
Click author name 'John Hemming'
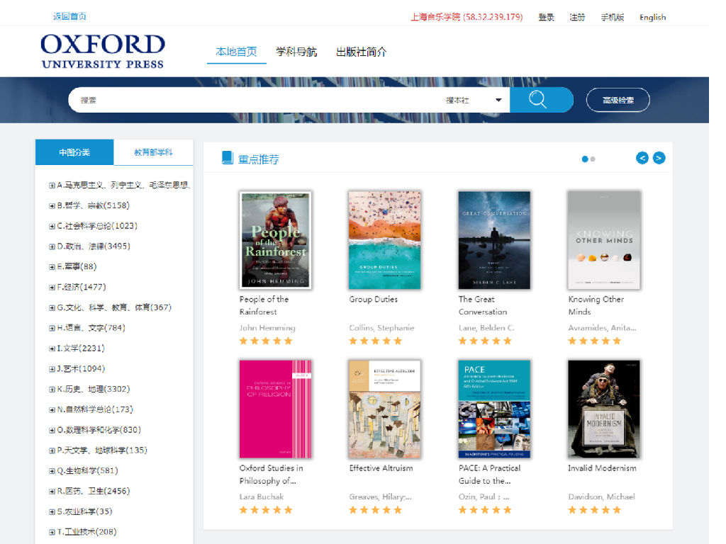point(267,328)
